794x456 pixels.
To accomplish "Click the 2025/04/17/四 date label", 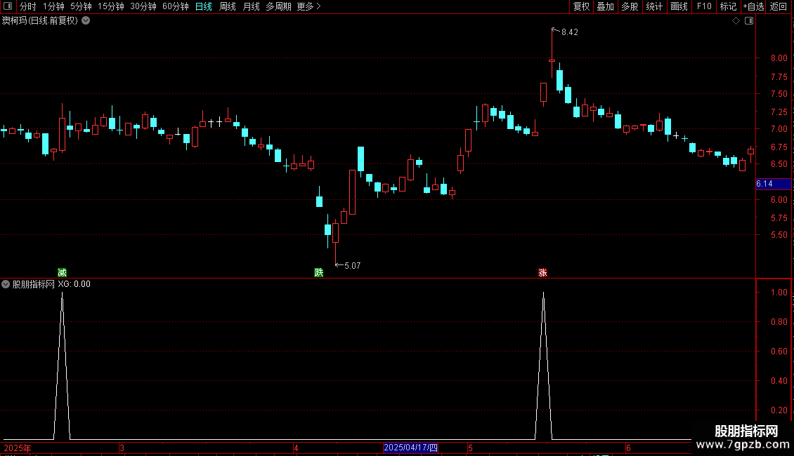I will 410,448.
